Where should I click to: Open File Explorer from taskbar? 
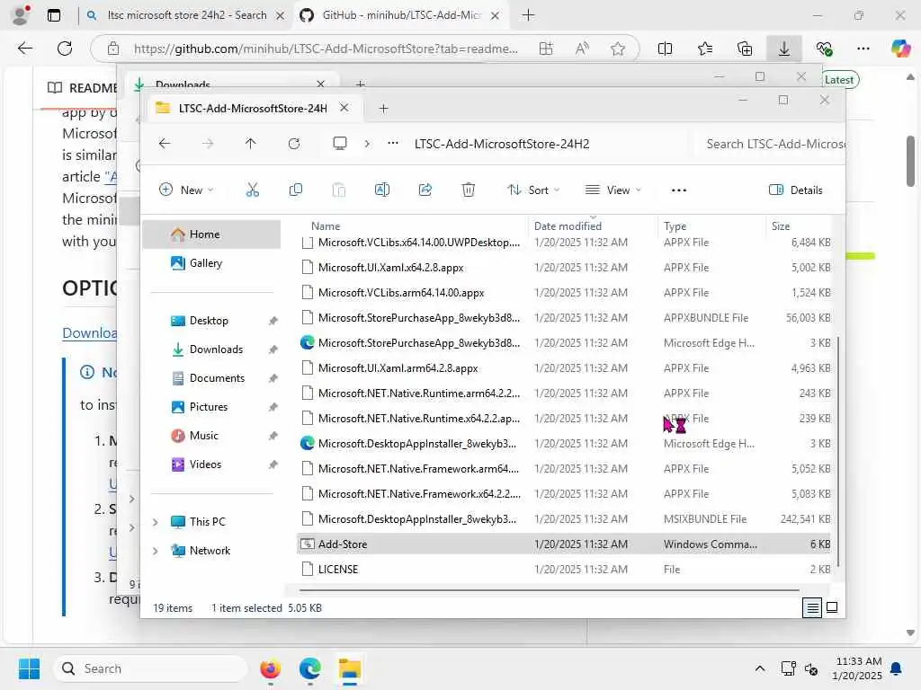(x=350, y=668)
